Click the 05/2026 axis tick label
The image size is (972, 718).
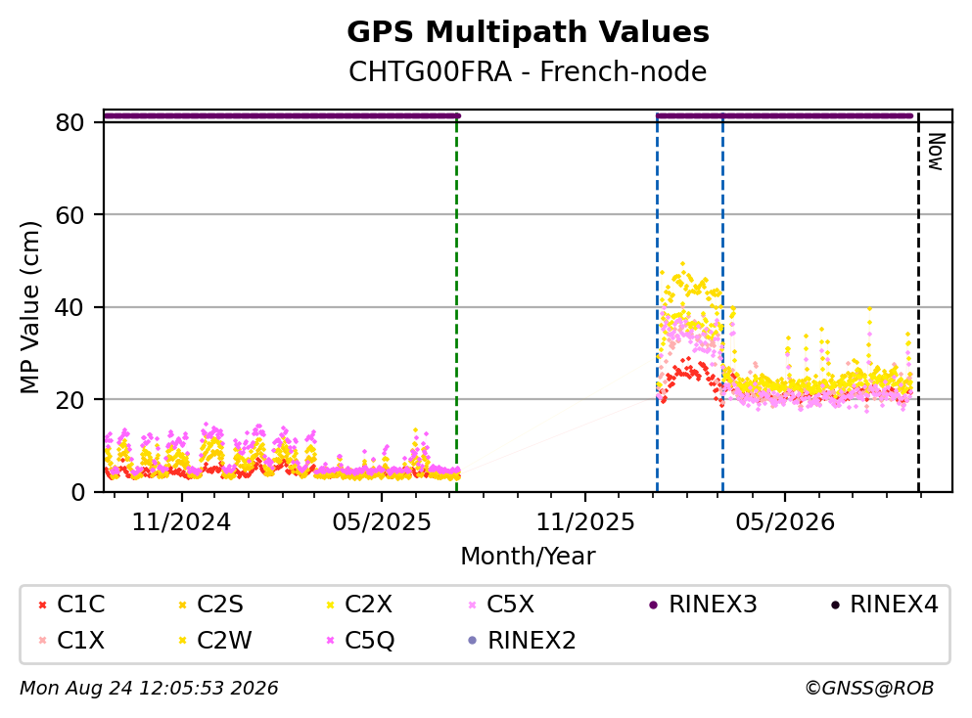point(785,522)
